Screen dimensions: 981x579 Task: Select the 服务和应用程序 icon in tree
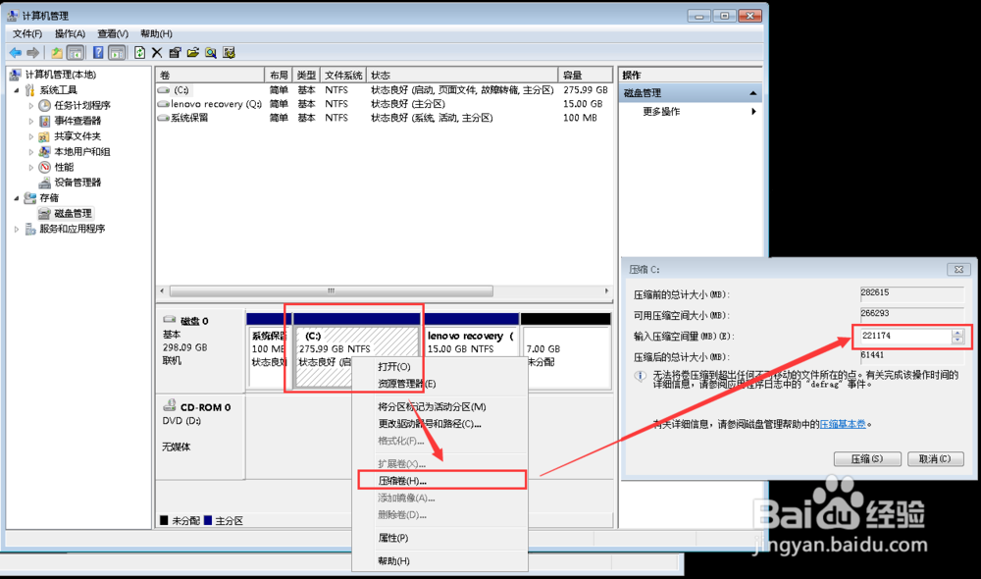click(x=30, y=229)
